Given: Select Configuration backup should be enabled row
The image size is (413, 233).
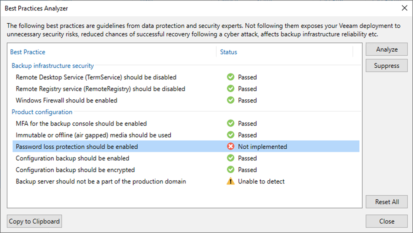Looking at the screenshot, I should (186, 158).
